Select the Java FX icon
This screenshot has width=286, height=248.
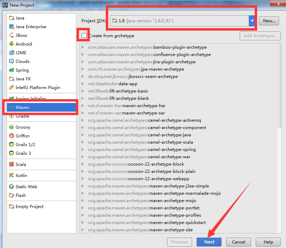(11, 79)
